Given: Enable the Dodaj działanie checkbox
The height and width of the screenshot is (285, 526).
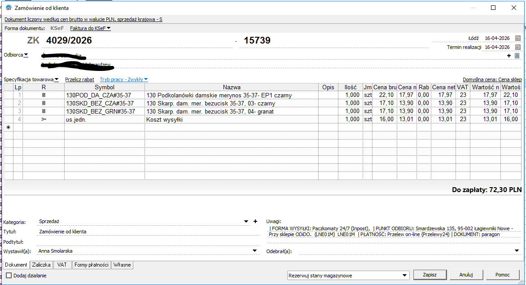Looking at the screenshot, I should 9,275.
